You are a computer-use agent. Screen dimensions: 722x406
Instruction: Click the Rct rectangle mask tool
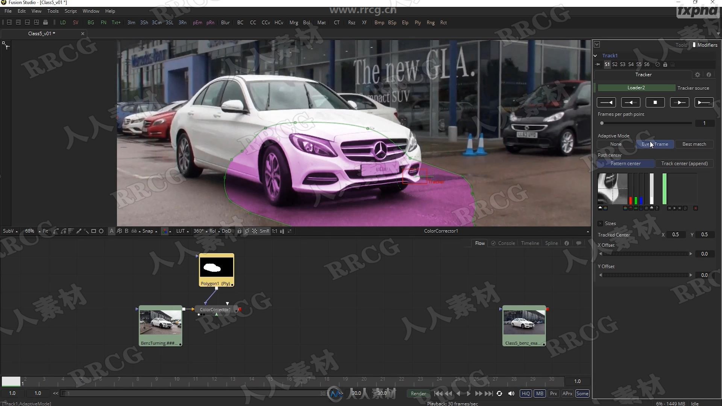tap(443, 23)
